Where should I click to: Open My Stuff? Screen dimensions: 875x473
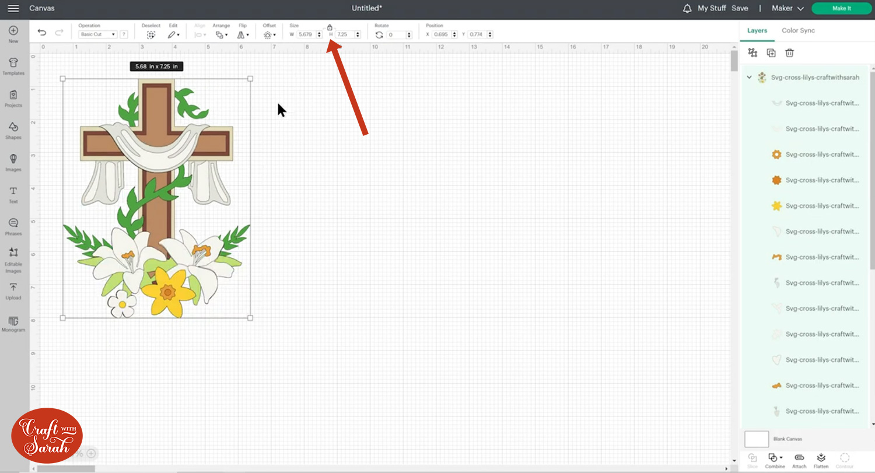pos(712,8)
